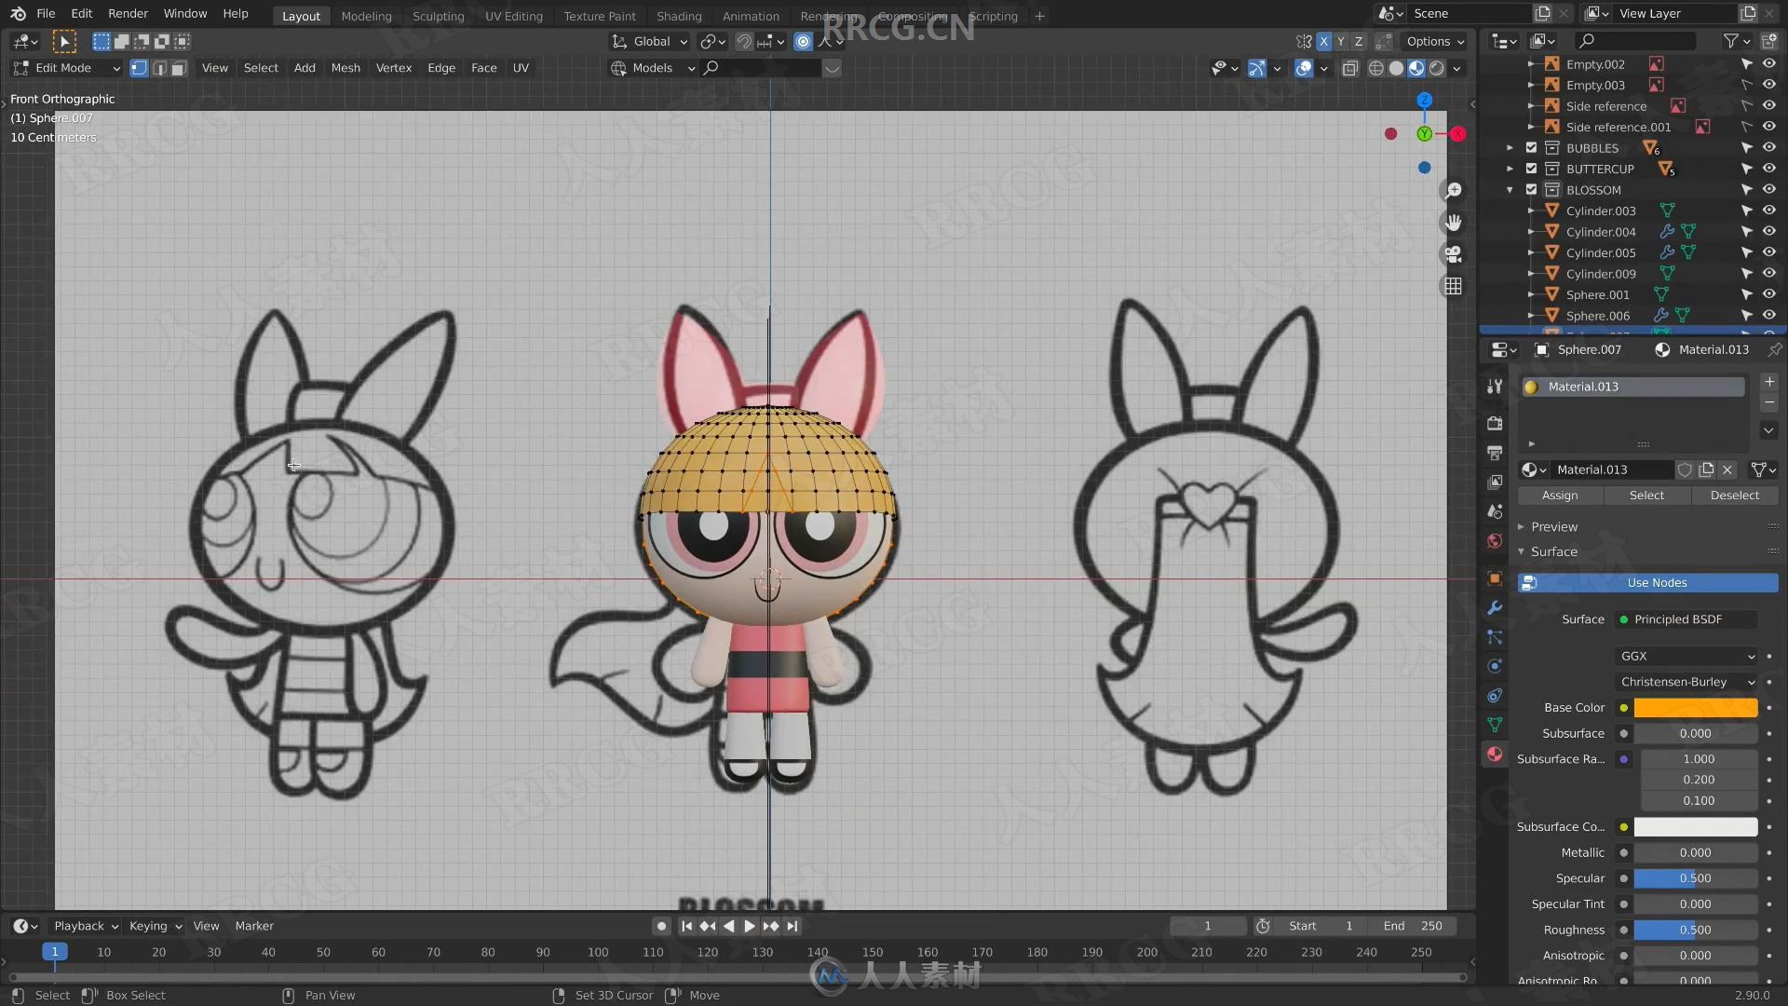Open the Edit Mode dropdown
This screenshot has height=1006, width=1788.
pyautogui.click(x=62, y=68)
